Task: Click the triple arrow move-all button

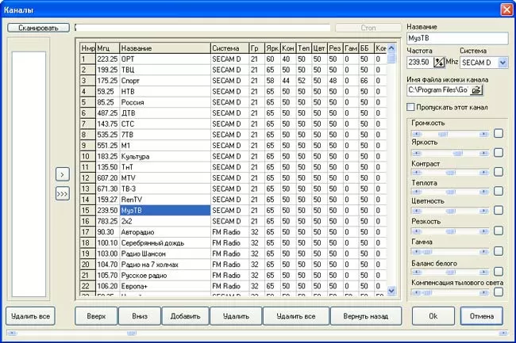Action: click(x=62, y=194)
